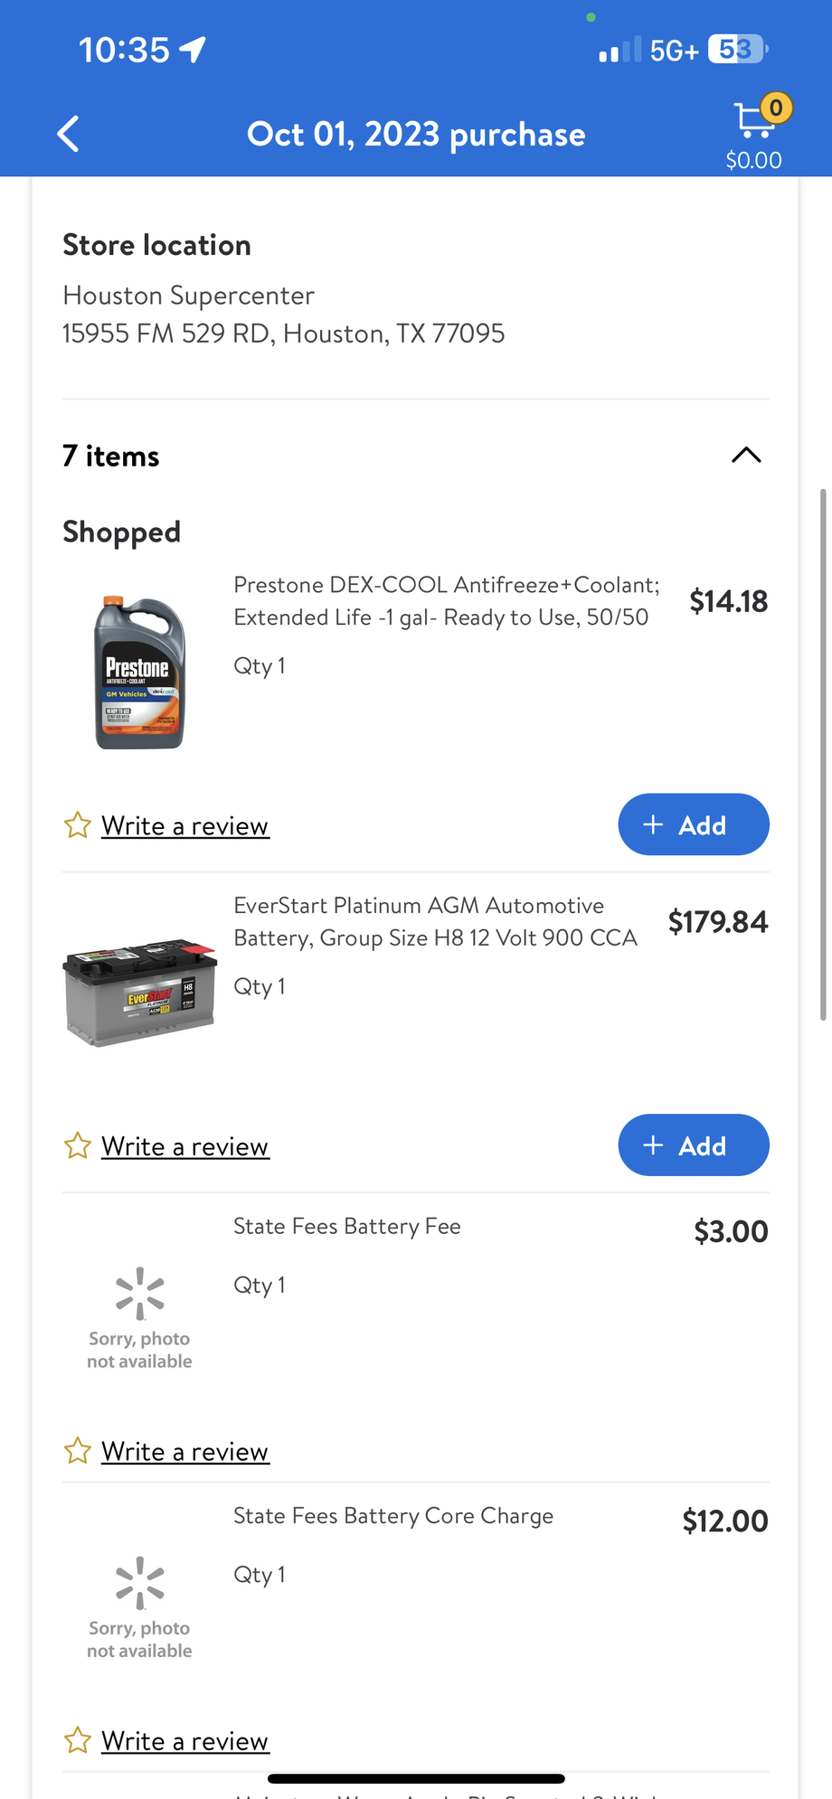Write a review for EverStart battery
Viewport: 832px width, 1799px height.
click(x=184, y=1146)
